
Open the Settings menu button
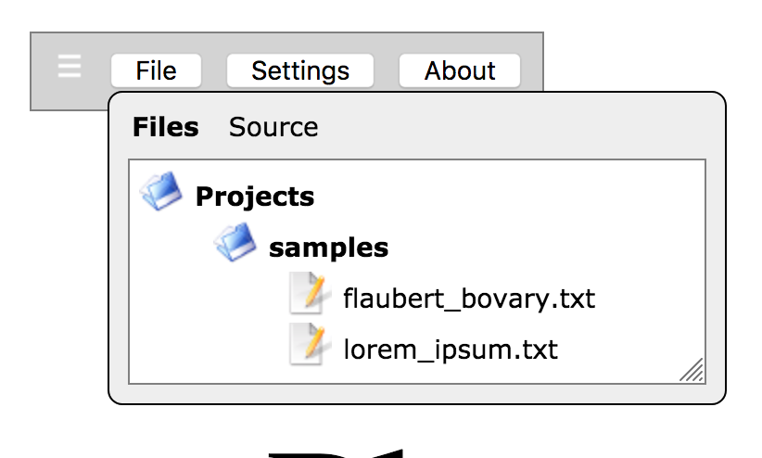300,70
